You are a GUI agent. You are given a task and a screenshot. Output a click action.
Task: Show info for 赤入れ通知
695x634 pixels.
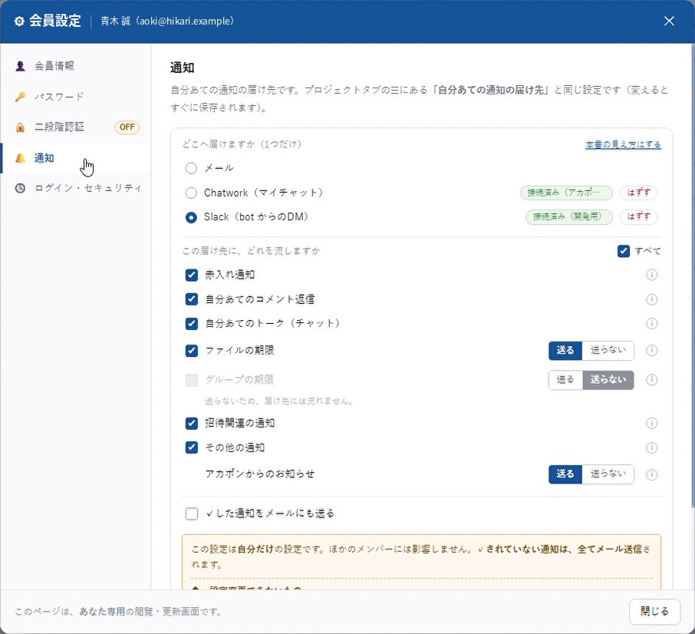(651, 275)
